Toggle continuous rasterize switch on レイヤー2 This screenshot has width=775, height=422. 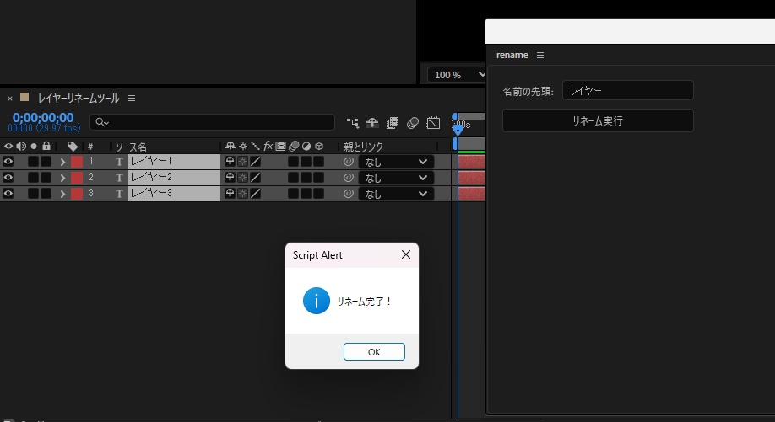(242, 177)
